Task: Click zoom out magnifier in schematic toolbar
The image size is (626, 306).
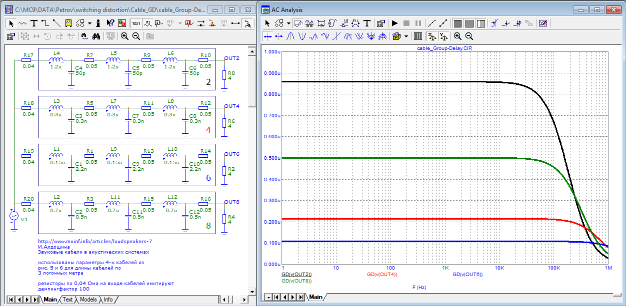Action: 135,36
